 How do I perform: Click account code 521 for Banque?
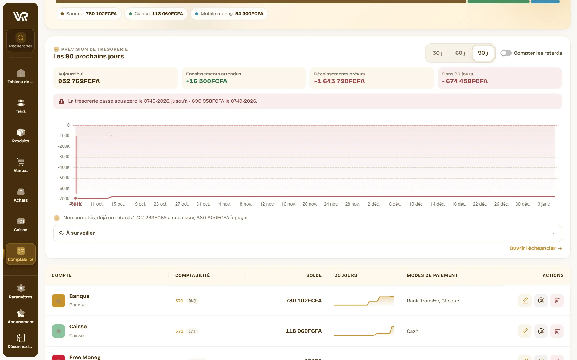click(x=179, y=301)
